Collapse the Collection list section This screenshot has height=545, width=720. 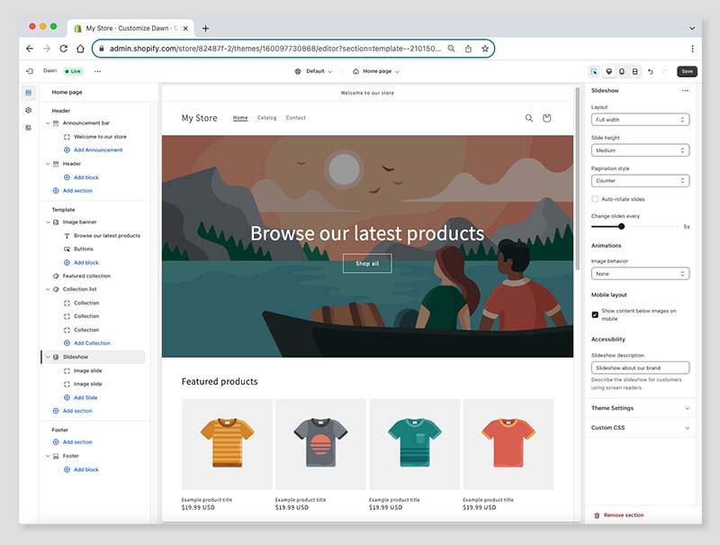48,289
